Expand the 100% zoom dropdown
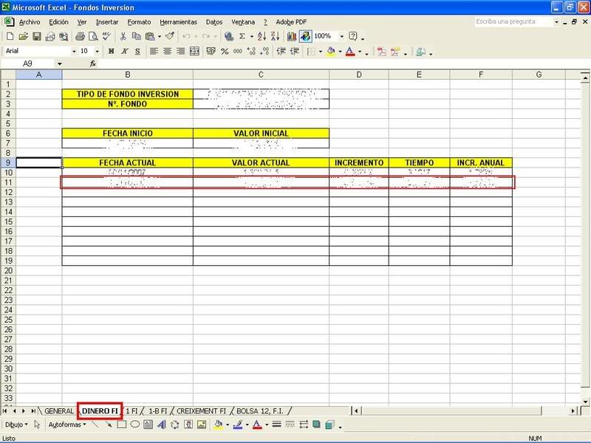Viewport: 591px width, 443px height. [342, 36]
